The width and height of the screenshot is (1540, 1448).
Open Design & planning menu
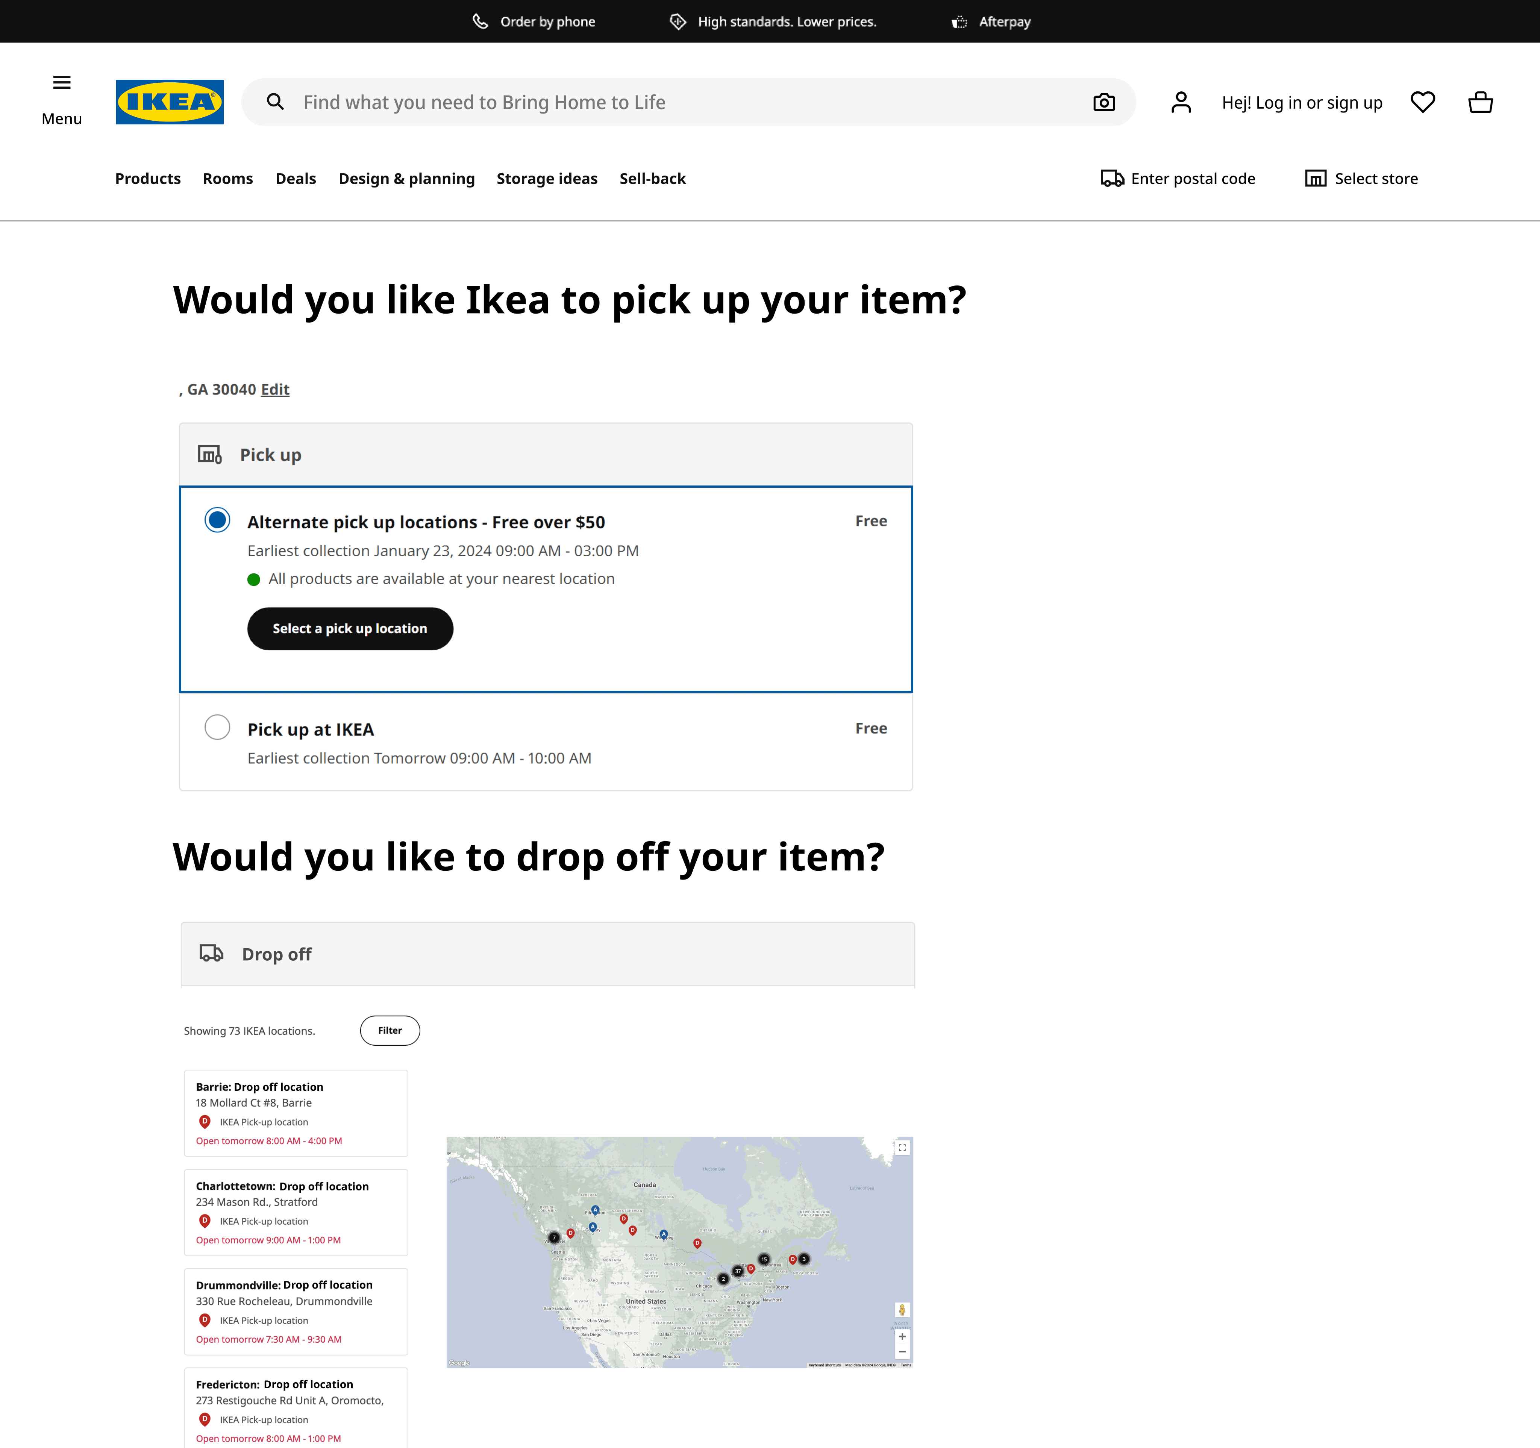407,178
